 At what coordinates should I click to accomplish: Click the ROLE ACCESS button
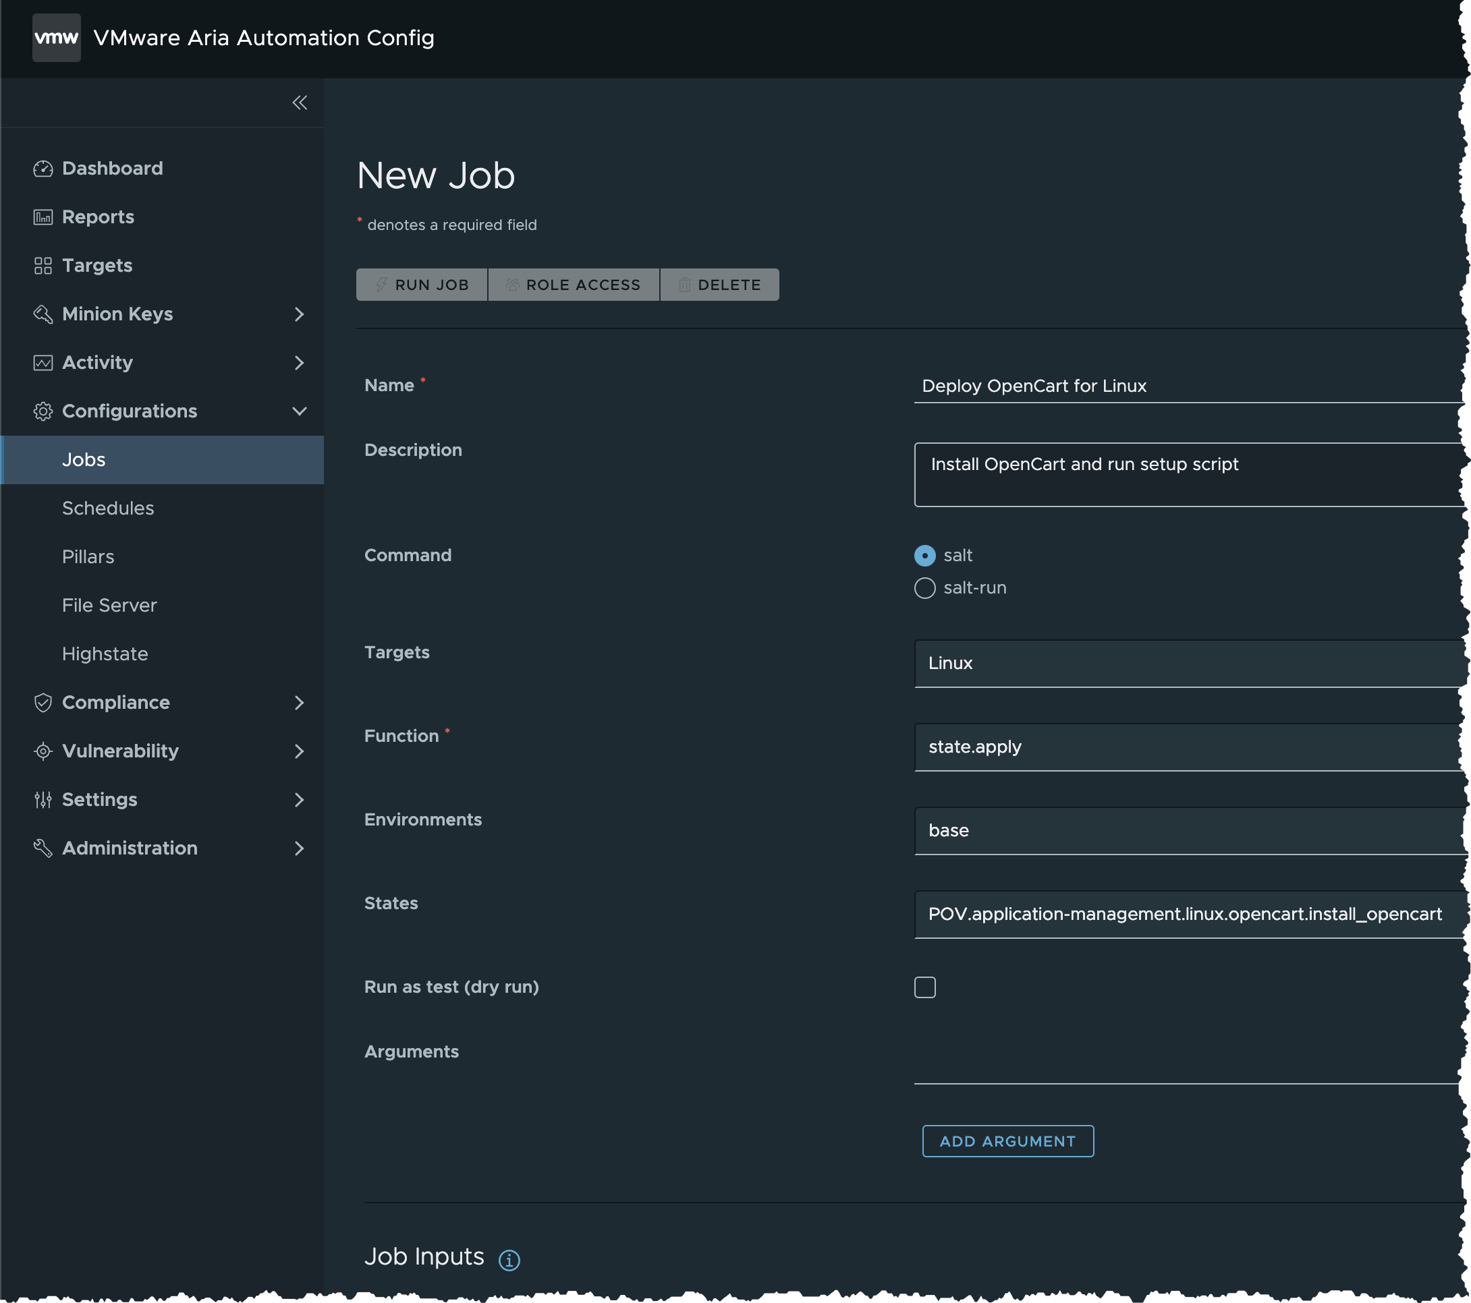point(574,285)
